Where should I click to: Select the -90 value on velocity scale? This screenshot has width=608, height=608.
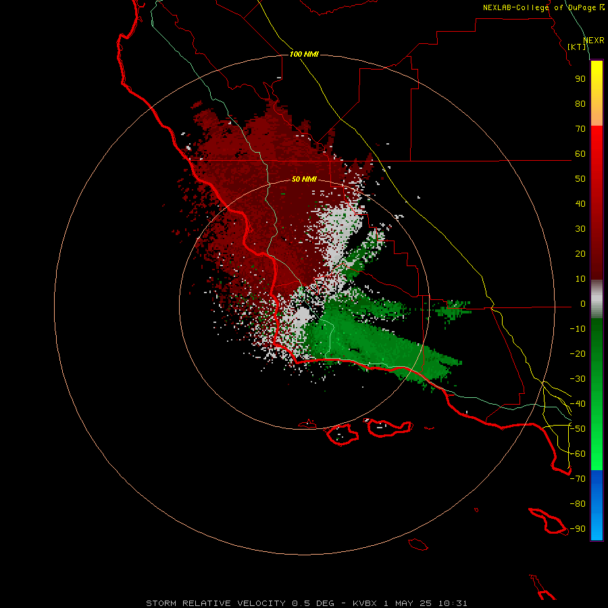click(x=578, y=529)
